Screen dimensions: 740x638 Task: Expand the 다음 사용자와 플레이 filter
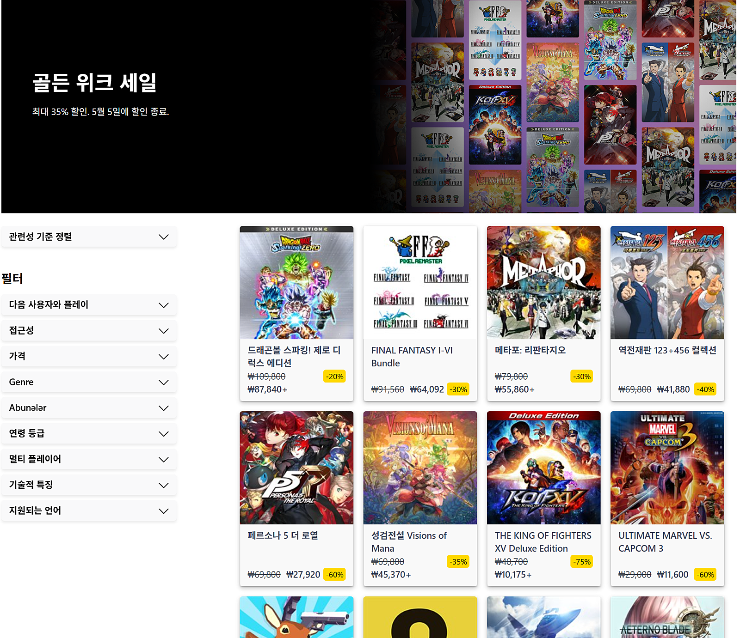(89, 305)
